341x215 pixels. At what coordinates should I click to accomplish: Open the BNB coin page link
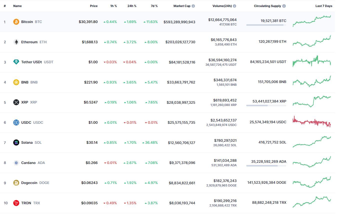click(29, 82)
